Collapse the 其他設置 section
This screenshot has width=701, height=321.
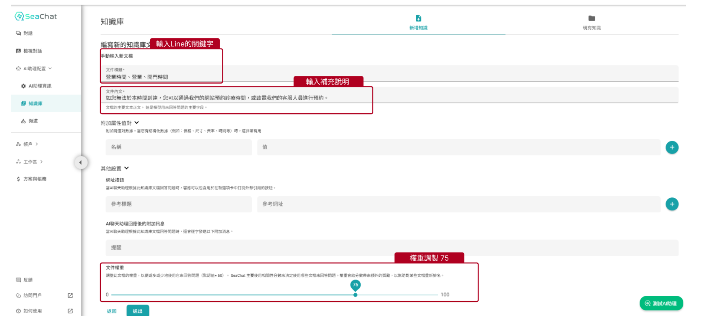(127, 168)
